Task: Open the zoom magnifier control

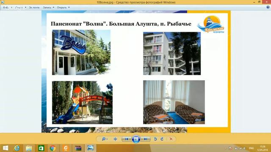Action: tap(105, 139)
